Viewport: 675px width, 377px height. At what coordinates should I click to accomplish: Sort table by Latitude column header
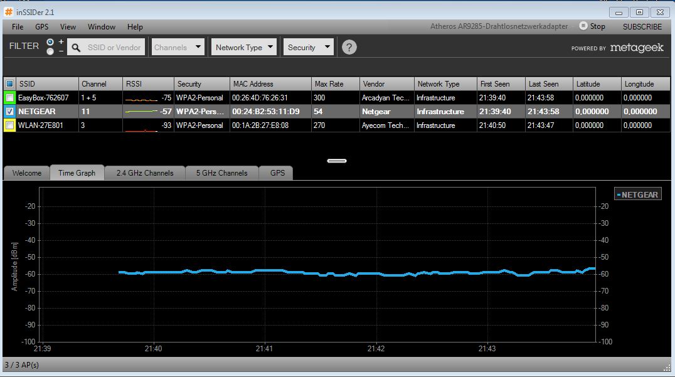coord(597,84)
